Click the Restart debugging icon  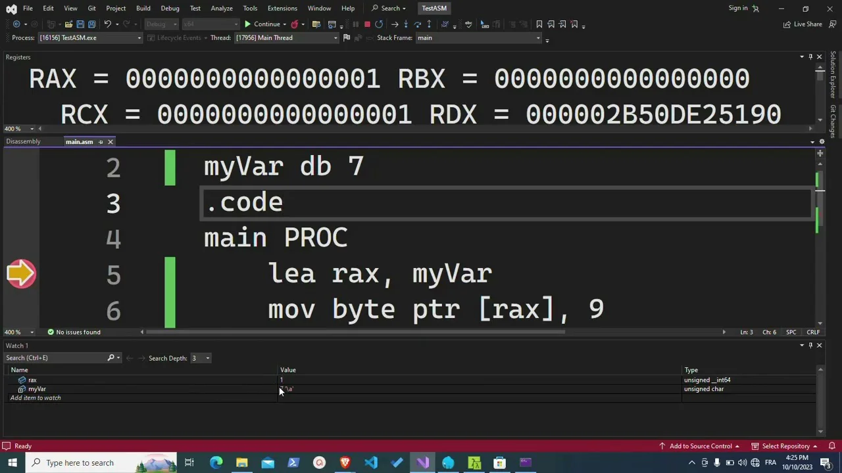[x=379, y=24]
